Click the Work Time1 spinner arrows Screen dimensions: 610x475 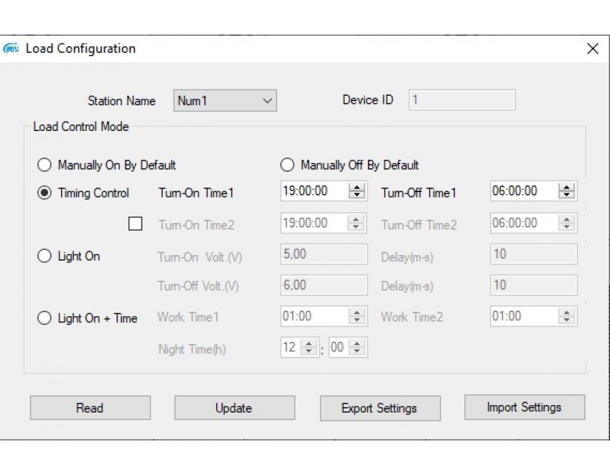pos(357,316)
